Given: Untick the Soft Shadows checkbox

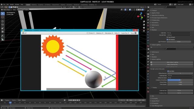Looking at the screenshot, I should [x=167, y=40].
